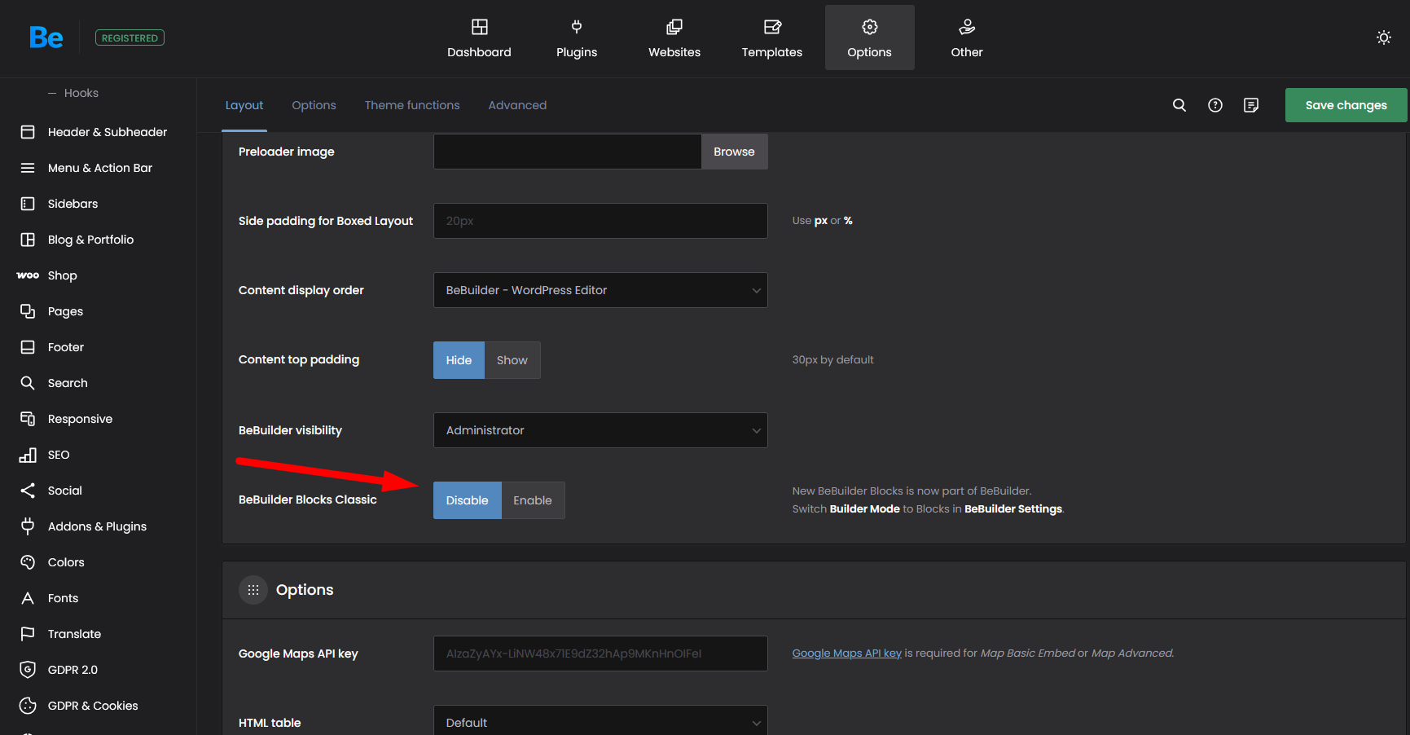Switch to the Theme functions tab
1410x735 pixels.
tap(411, 105)
